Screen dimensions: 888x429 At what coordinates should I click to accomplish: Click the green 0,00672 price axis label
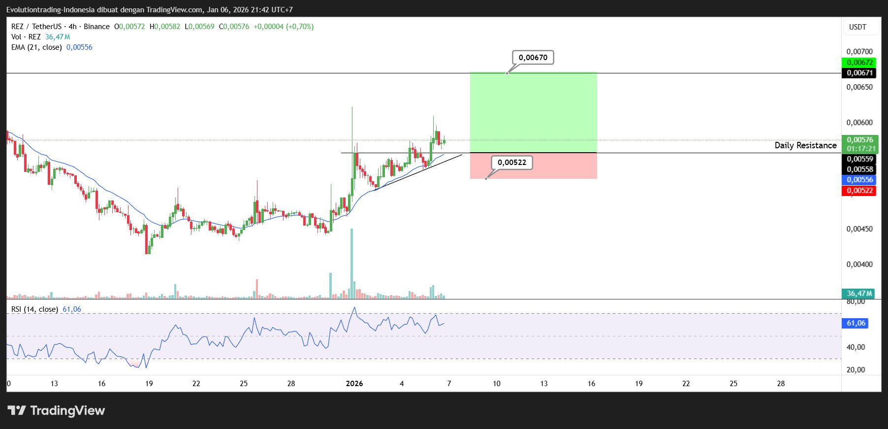click(x=859, y=63)
